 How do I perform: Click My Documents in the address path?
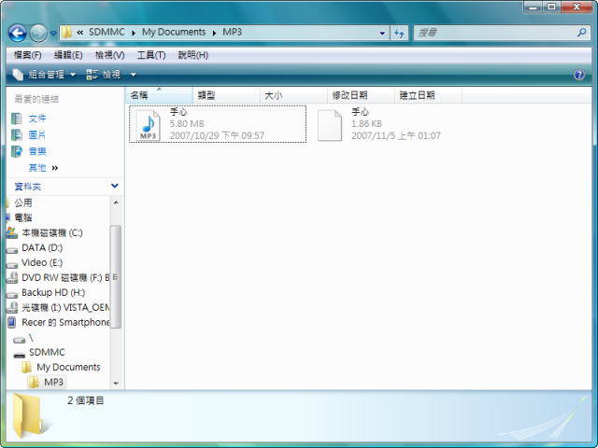pos(174,32)
